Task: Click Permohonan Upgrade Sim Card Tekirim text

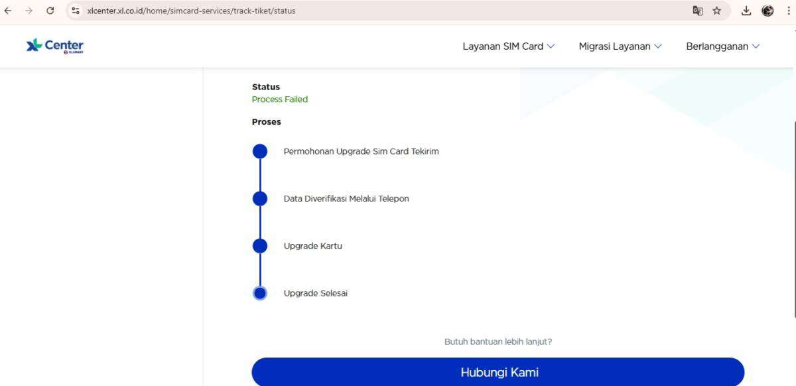Action: (x=362, y=151)
